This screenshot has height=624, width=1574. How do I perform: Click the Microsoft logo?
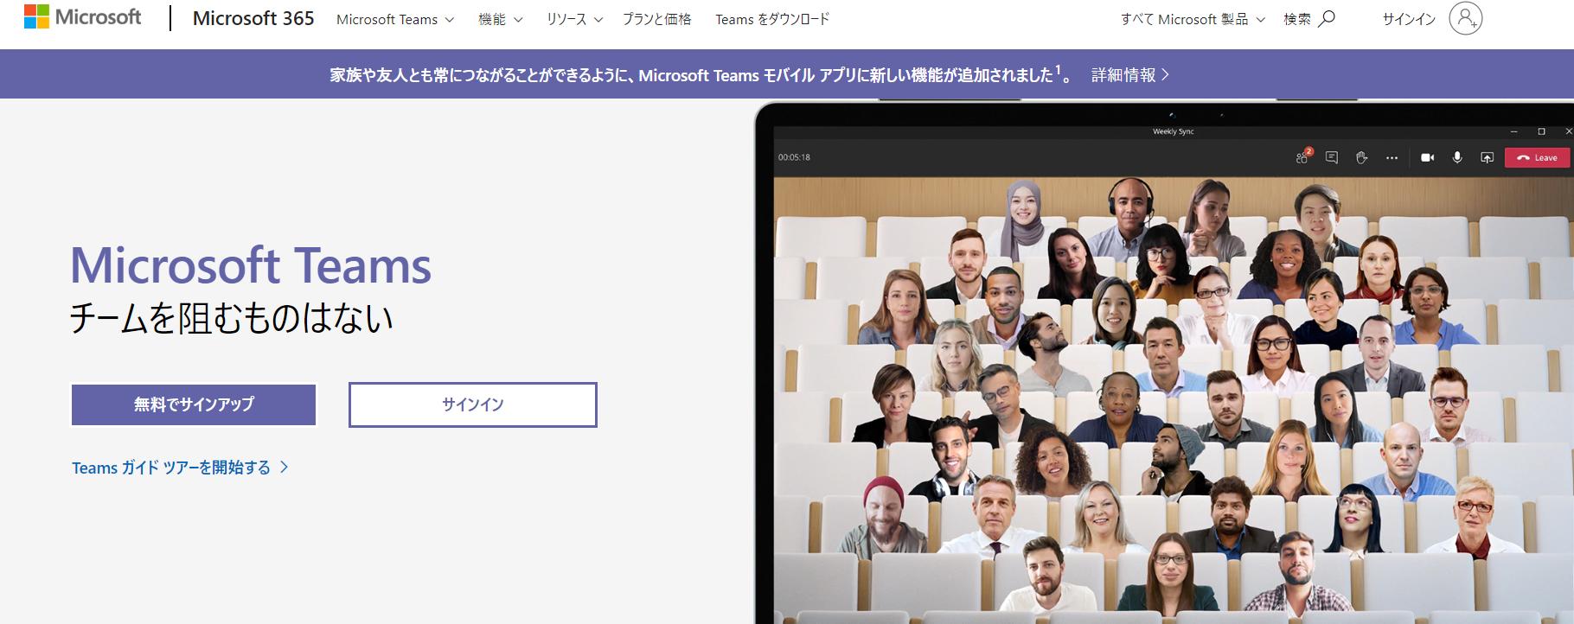tap(82, 17)
